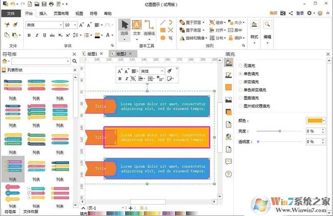Click the Login (登录) link
The image size is (333, 216).
click(300, 13)
